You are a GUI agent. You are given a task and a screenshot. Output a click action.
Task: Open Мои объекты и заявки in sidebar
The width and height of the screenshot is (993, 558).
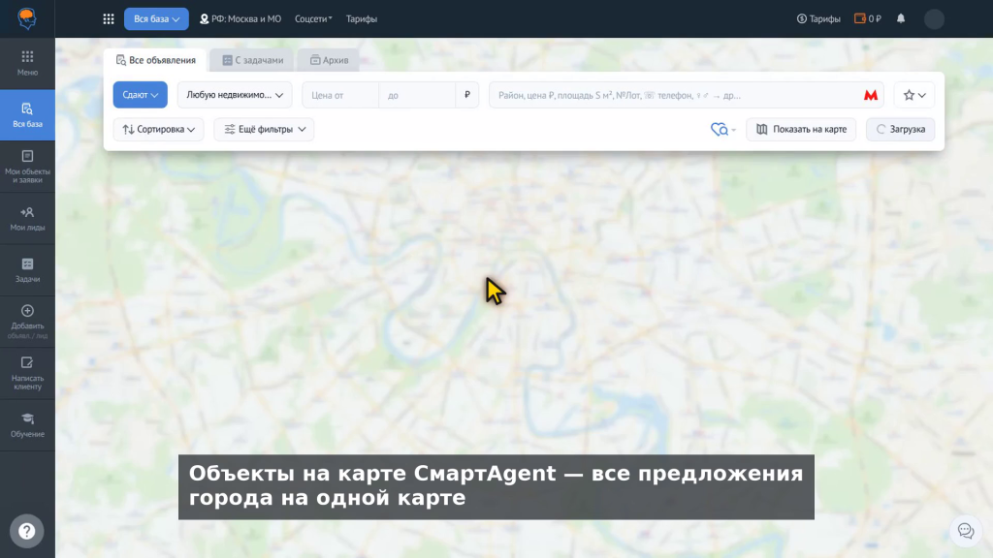27,167
